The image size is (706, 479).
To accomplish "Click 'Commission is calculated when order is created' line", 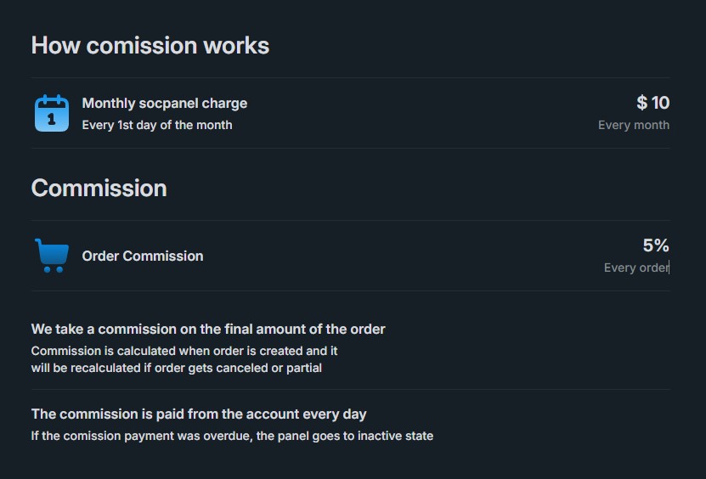I will (184, 351).
